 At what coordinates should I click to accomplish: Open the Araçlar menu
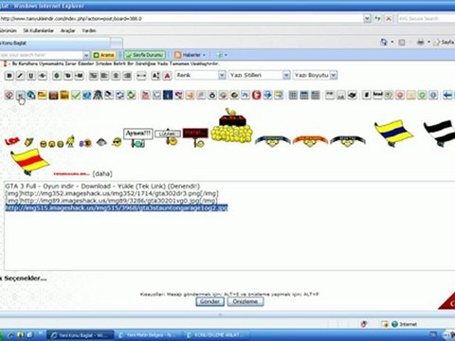[x=68, y=30]
